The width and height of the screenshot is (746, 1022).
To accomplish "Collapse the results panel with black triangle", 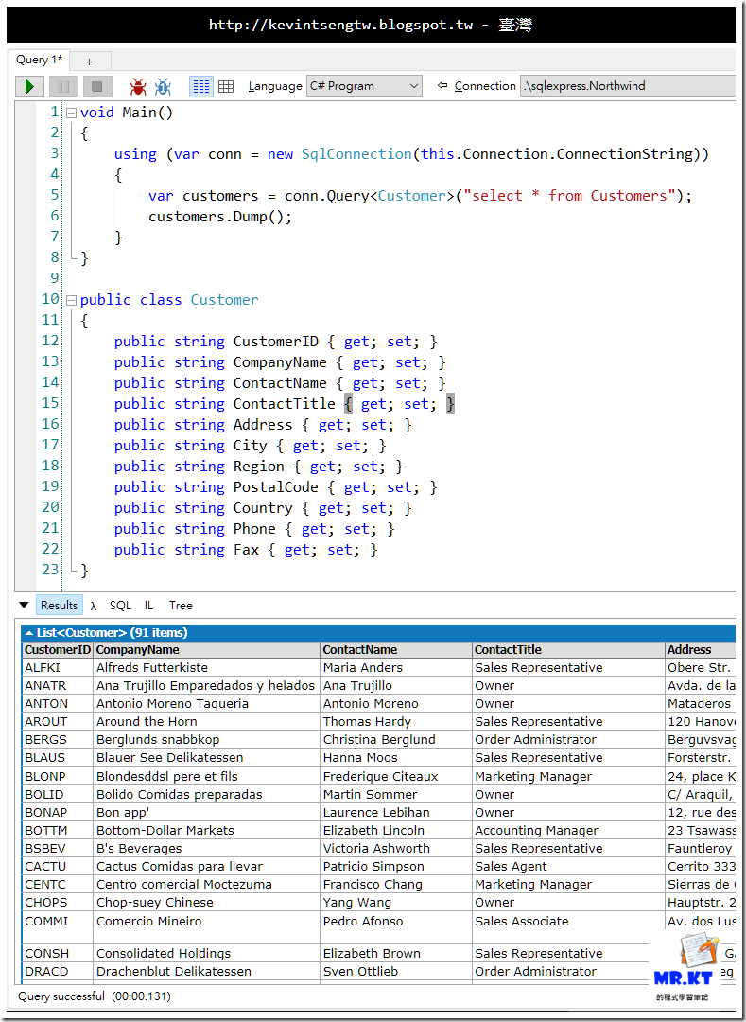I will click(x=24, y=605).
